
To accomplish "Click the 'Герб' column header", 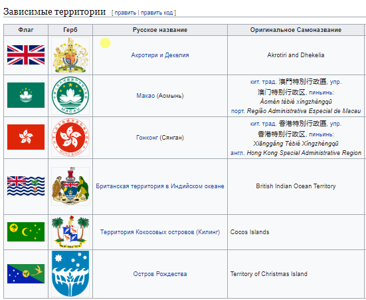I will [x=70, y=30].
